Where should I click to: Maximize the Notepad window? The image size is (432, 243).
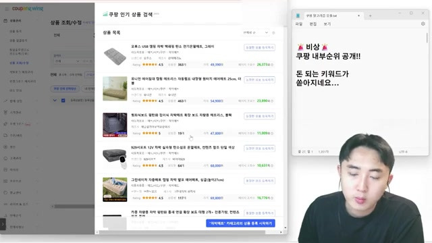coord(411,13)
